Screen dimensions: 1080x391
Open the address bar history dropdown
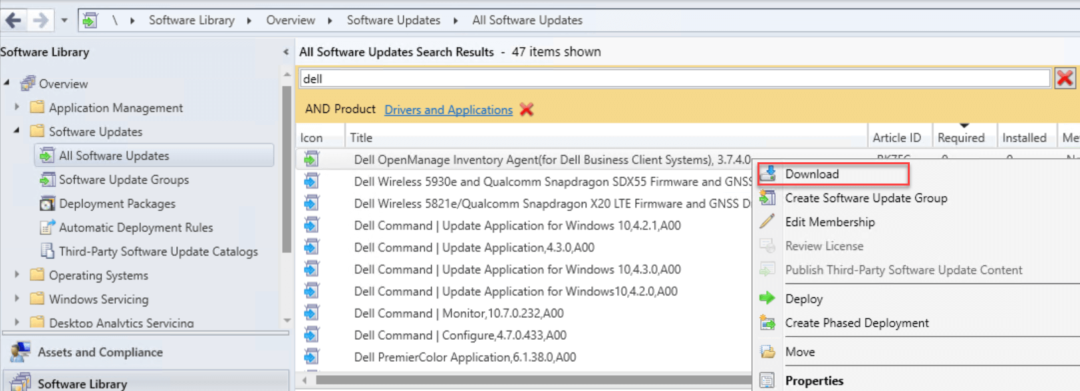pyautogui.click(x=65, y=20)
